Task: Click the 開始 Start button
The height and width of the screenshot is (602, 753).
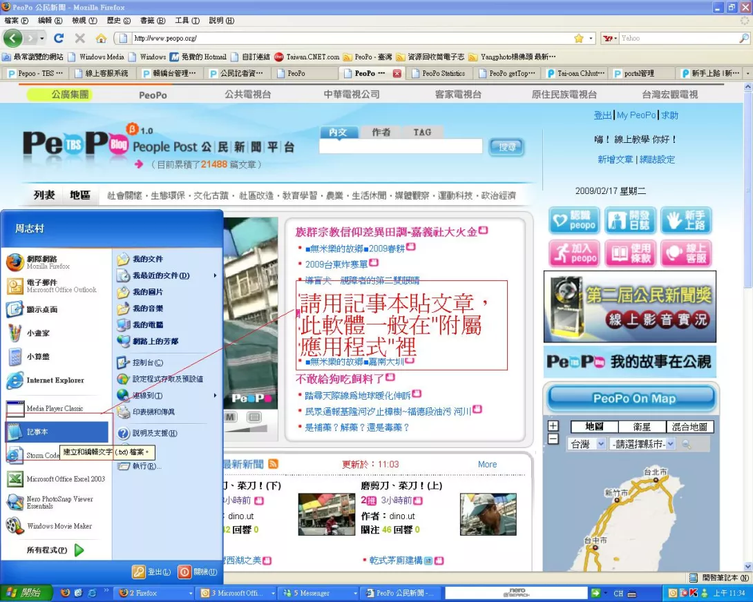Action: [26, 593]
